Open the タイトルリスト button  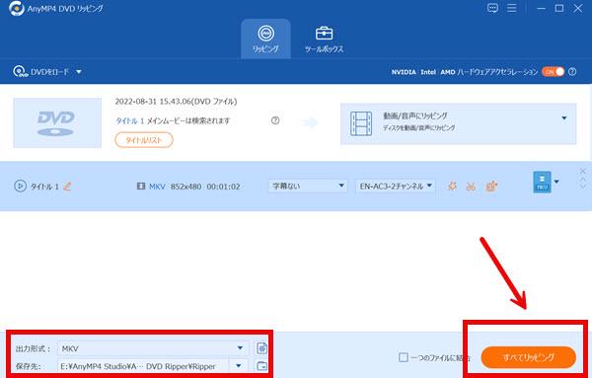point(144,140)
